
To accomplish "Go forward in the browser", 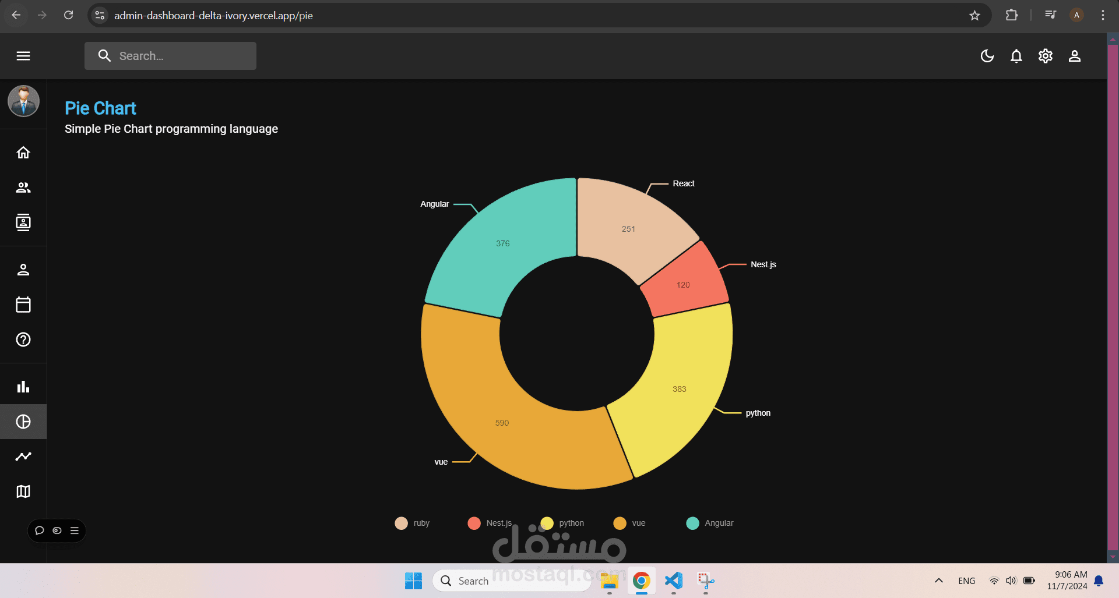I will 42,15.
